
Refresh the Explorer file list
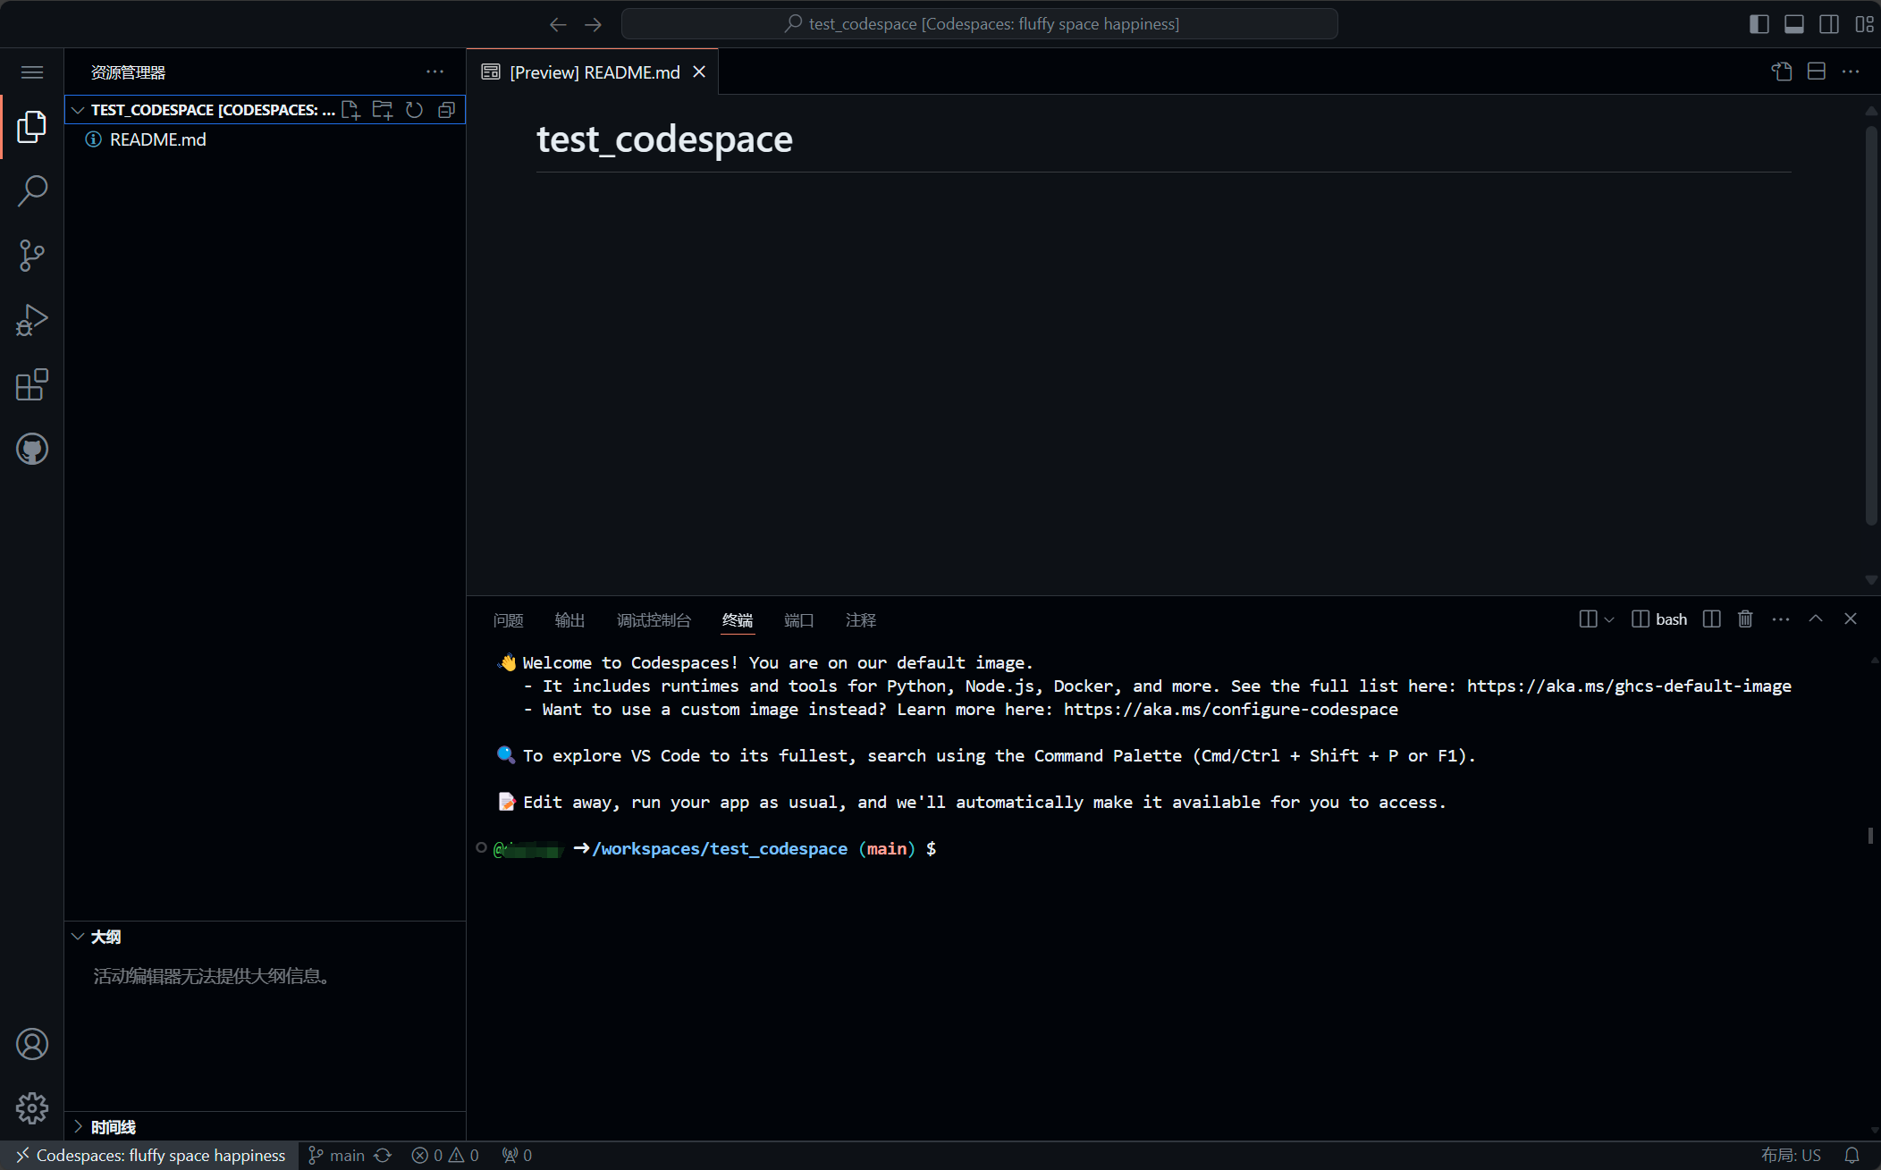point(414,109)
